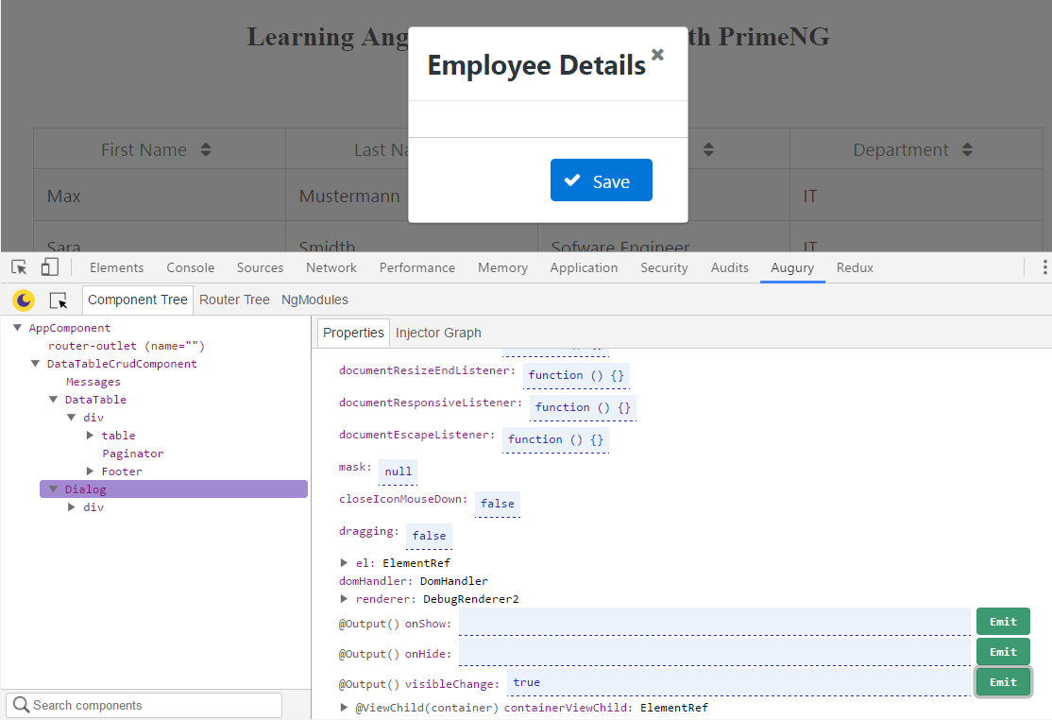
Task: Sort by Department column arrows
Action: point(967,149)
